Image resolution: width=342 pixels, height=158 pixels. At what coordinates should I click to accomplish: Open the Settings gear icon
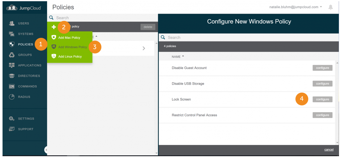(x=12, y=118)
